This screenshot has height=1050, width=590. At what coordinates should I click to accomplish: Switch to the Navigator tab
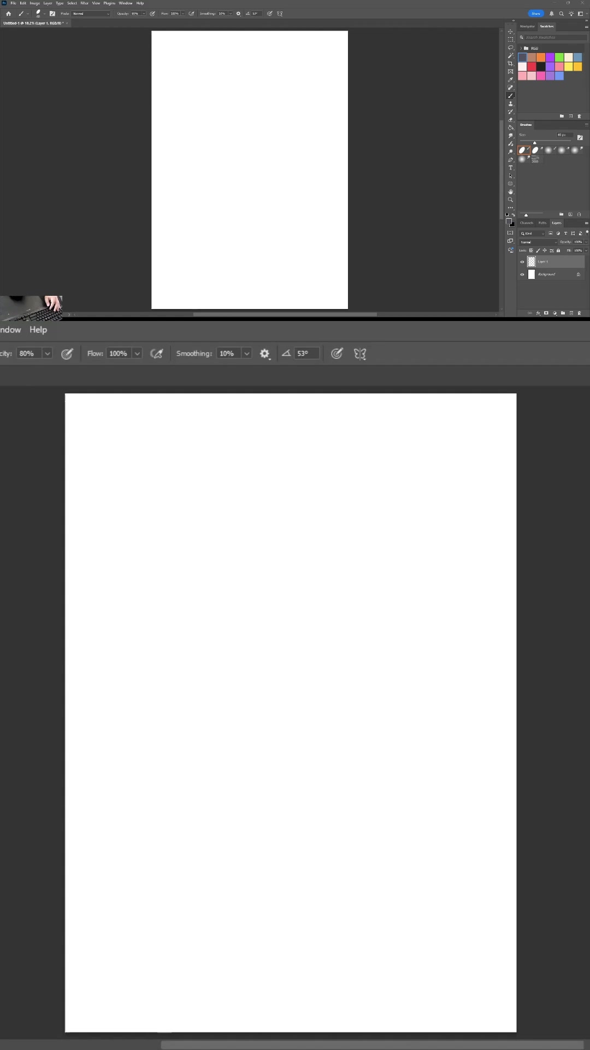pyautogui.click(x=527, y=26)
